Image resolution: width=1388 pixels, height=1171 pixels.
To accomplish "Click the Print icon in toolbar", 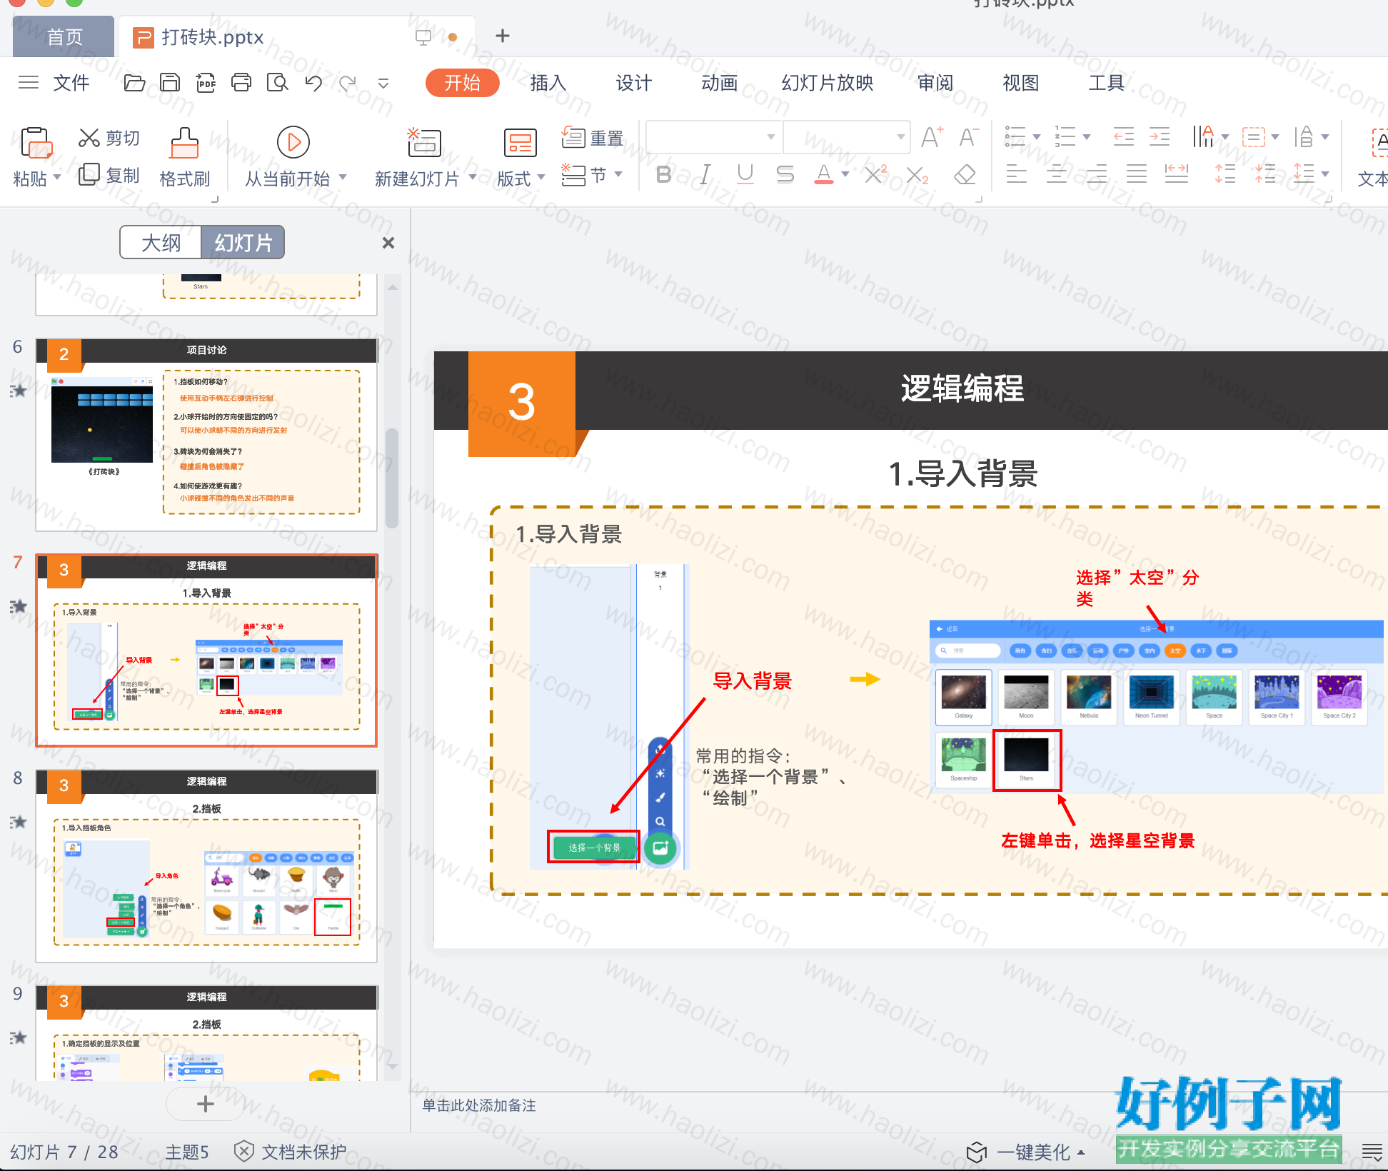I will (241, 83).
